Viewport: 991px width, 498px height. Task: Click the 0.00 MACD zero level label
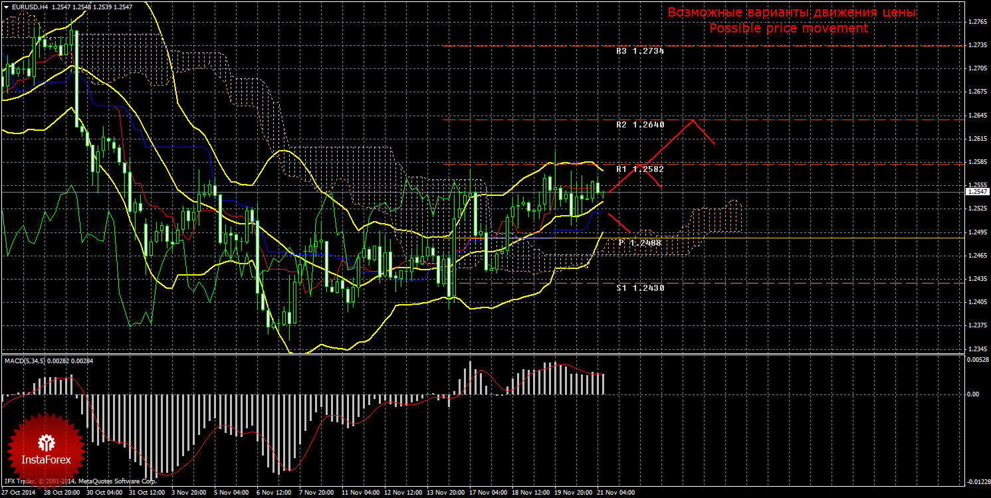pyautogui.click(x=973, y=394)
